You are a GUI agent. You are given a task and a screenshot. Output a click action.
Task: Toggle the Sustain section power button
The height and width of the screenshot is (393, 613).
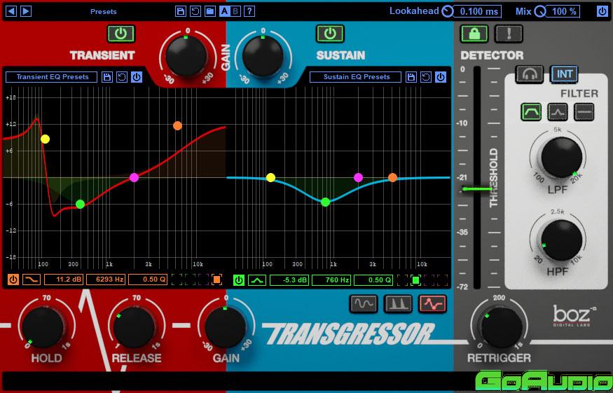330,34
